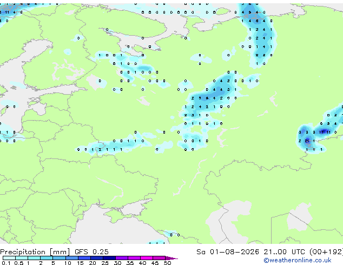Image resolution: width=343 pixels, height=265 pixels.
Task: Click the 45–50 mm legend color swatch
Action: (159, 258)
